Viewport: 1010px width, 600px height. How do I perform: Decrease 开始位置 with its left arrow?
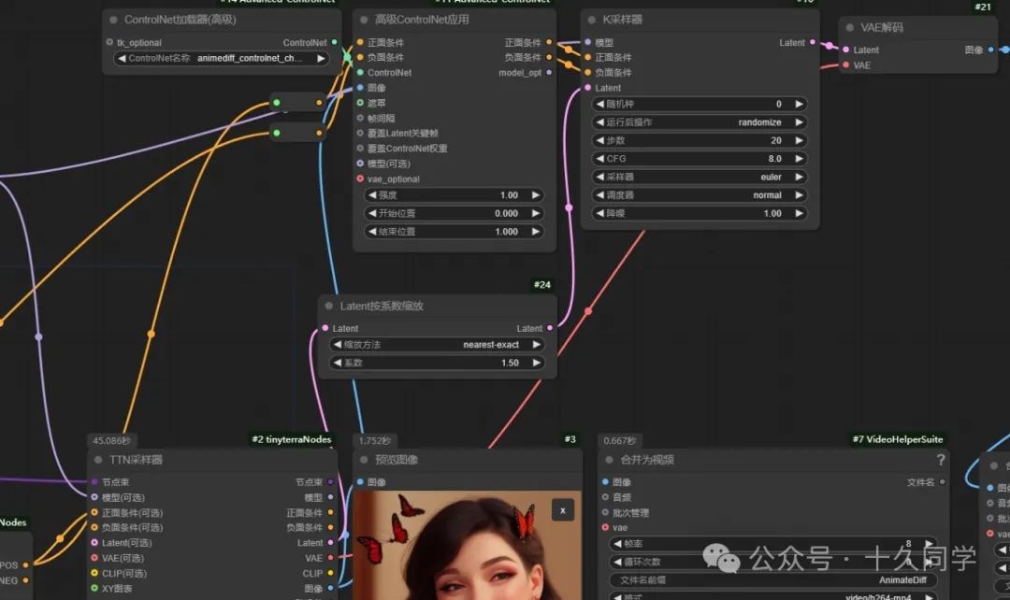click(x=371, y=213)
